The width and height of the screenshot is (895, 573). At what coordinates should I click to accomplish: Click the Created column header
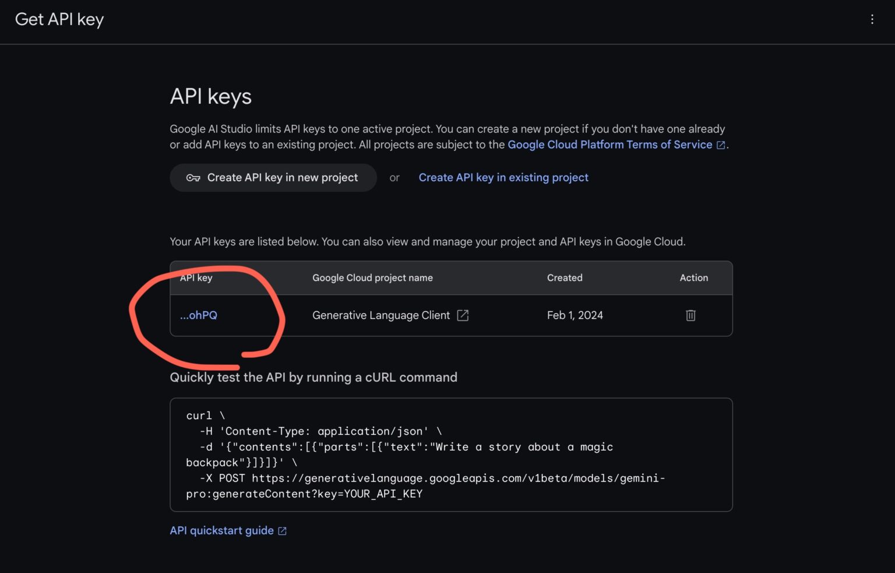[564, 278]
